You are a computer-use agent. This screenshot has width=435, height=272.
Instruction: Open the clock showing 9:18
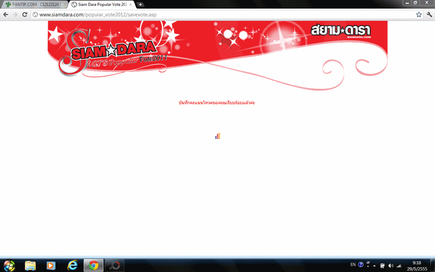coord(417,265)
